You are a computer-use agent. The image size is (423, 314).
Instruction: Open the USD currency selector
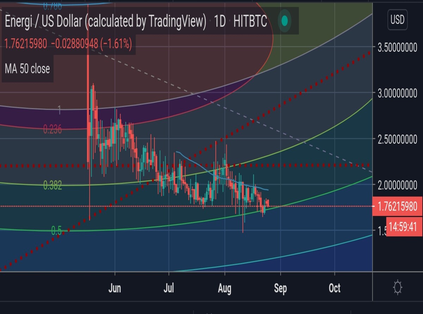tap(397, 20)
